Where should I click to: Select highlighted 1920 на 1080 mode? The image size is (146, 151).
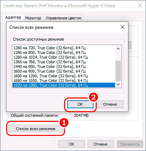pos(64,85)
